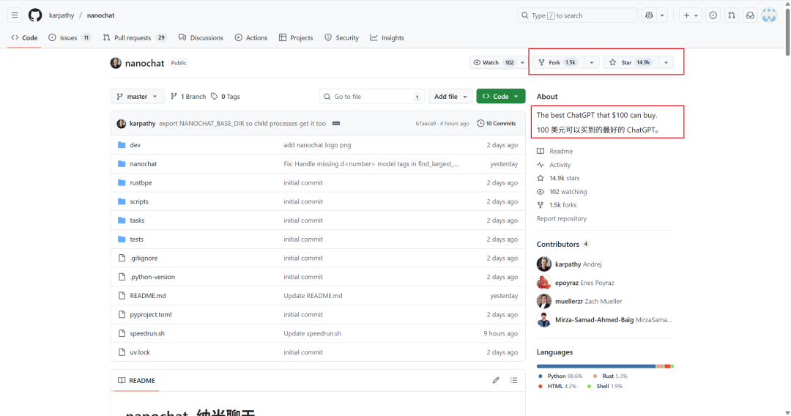The width and height of the screenshot is (791, 416).
Task: Switch to the Issues tab
Action: [70, 38]
